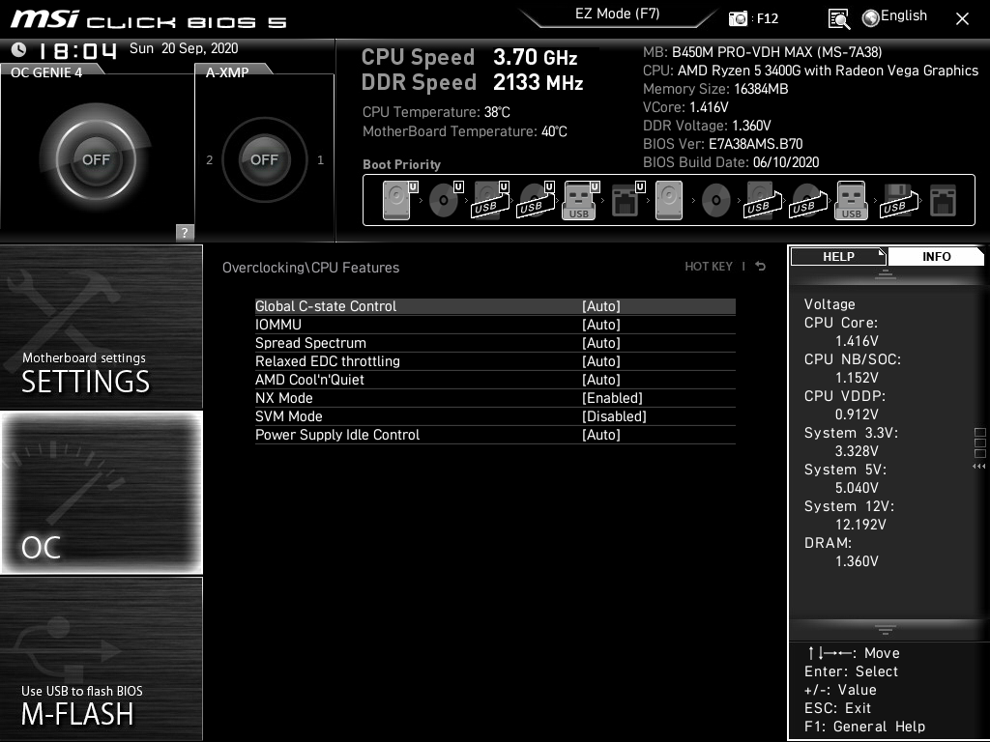Click the DRAM 1.360V voltage value
This screenshot has width=990, height=742.
857,561
